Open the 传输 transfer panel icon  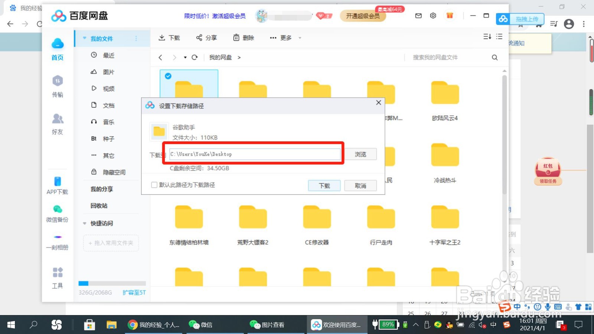pos(57,81)
